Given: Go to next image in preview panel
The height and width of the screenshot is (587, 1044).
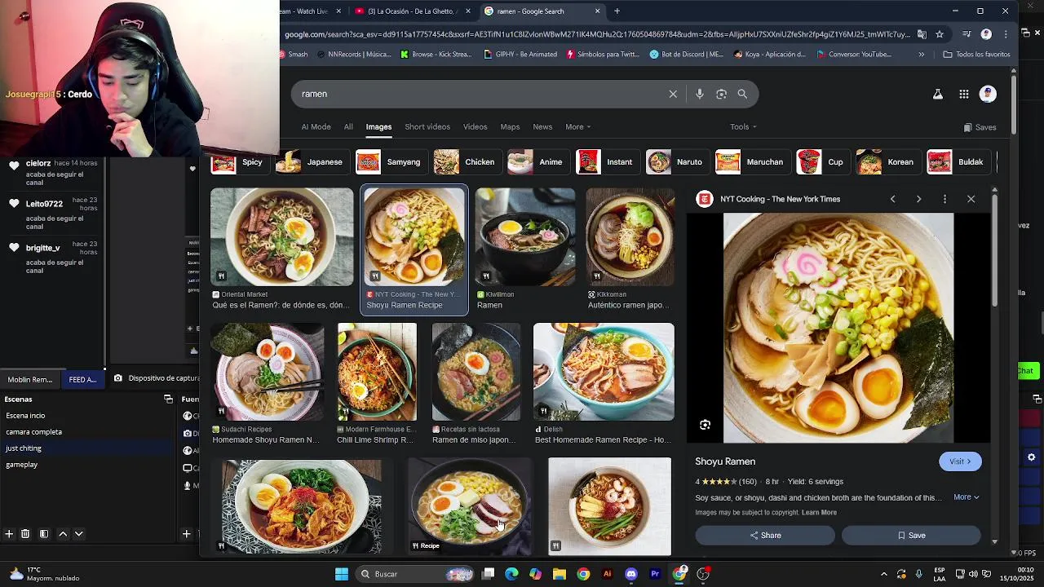Looking at the screenshot, I should tap(918, 199).
